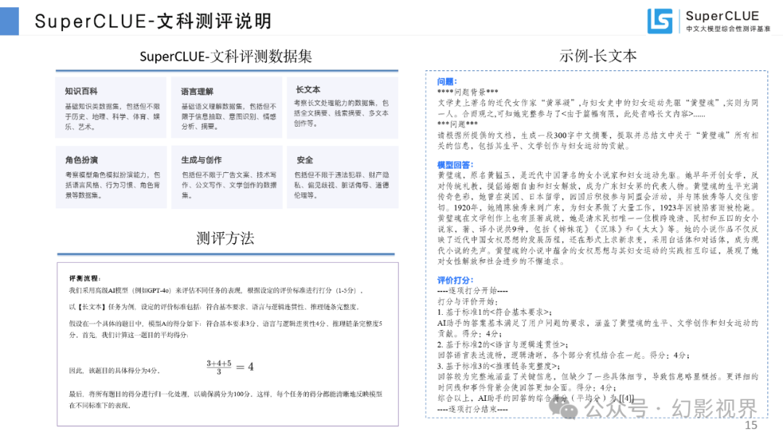The height and width of the screenshot is (440, 783).
Task: Select the blue 问题: label
Action: pos(447,82)
